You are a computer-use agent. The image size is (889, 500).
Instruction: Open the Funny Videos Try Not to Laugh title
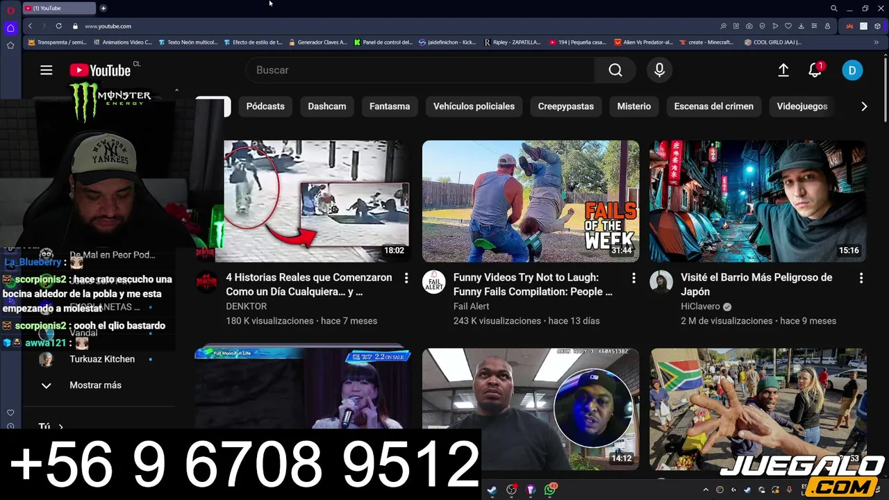533,284
